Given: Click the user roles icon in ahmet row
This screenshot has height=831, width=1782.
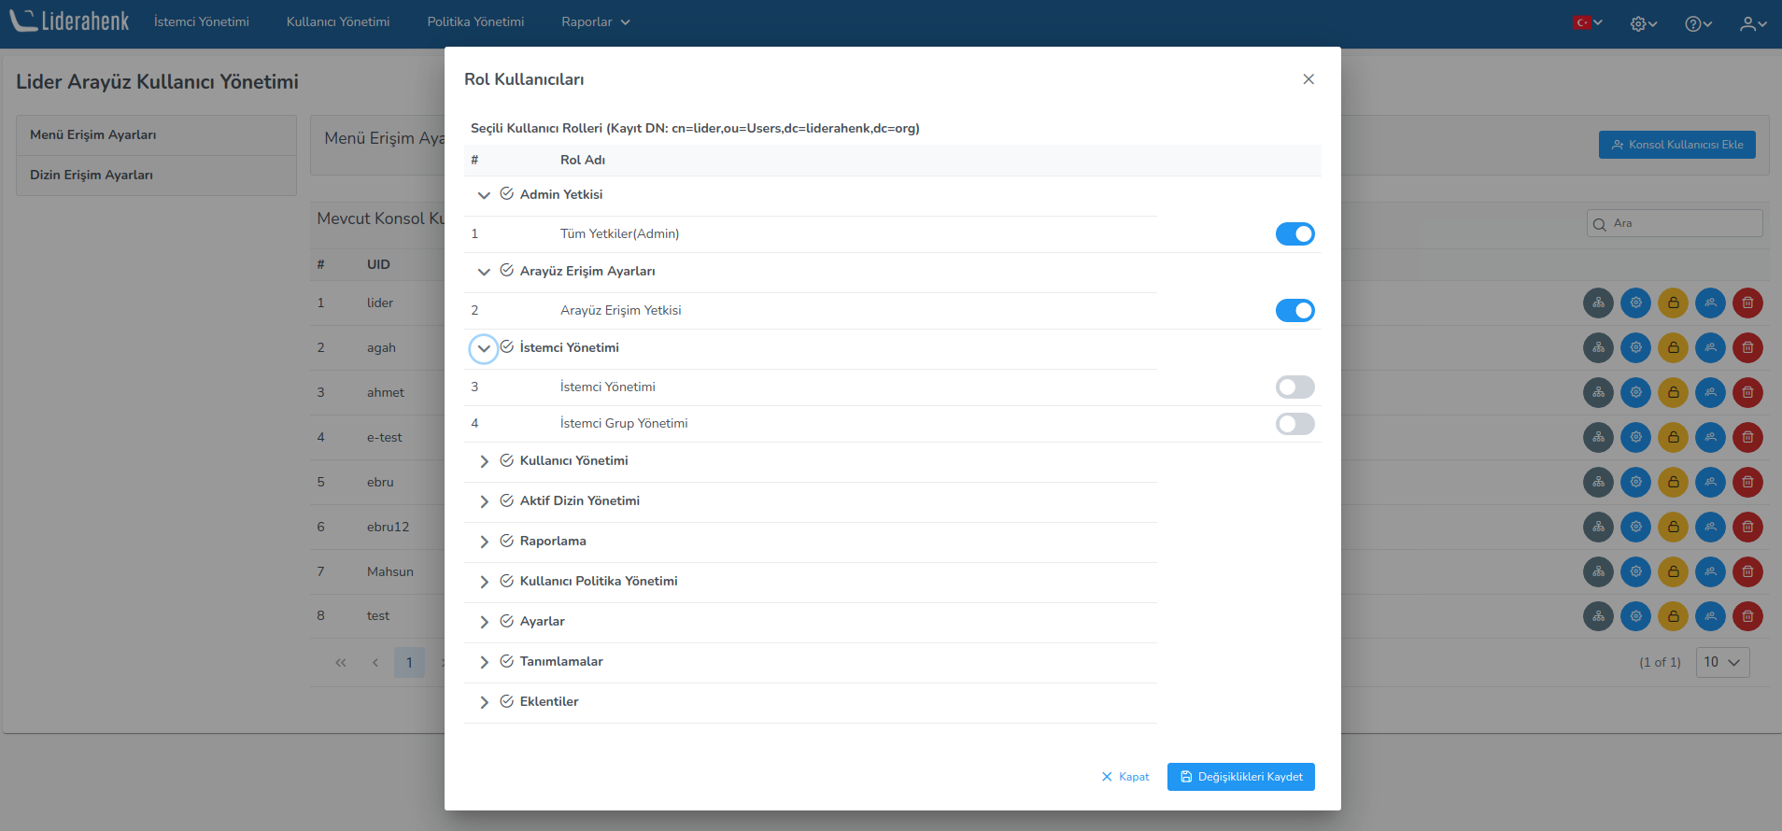Looking at the screenshot, I should point(1710,392).
